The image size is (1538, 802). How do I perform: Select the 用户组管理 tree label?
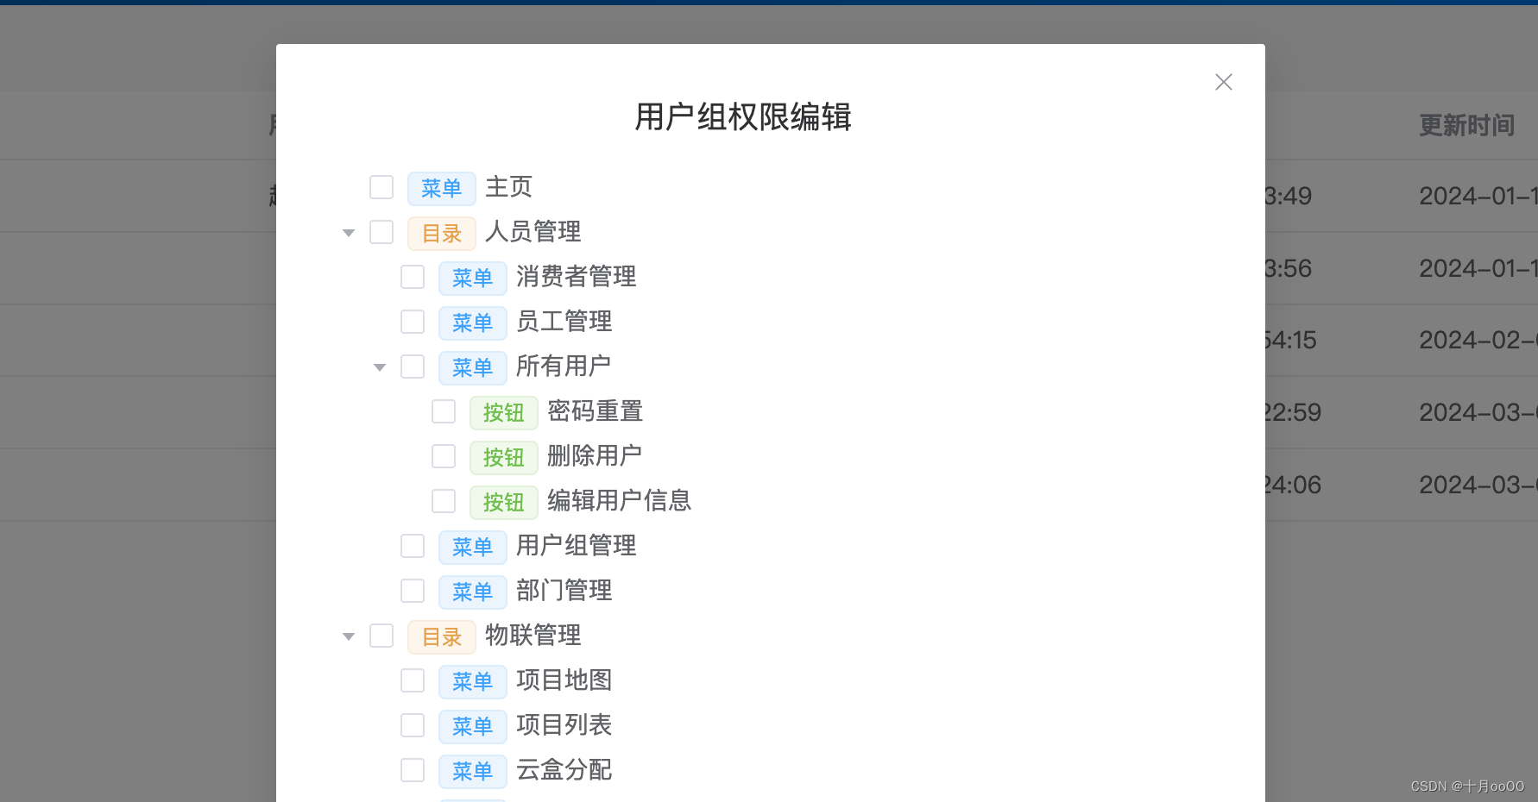pos(577,546)
